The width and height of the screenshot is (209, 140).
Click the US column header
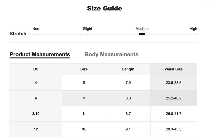point(36,69)
